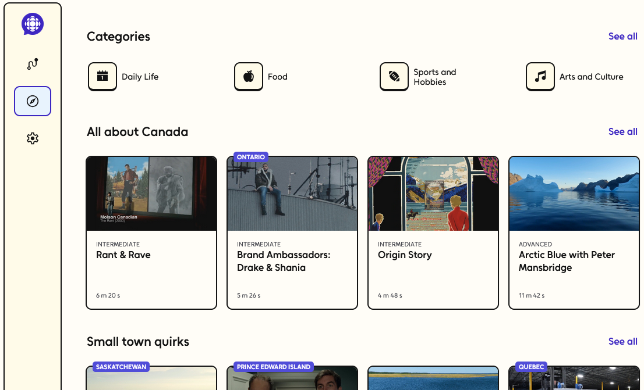Open the Sports and Hobbies label
Screen dimensions: 644x390
point(434,77)
